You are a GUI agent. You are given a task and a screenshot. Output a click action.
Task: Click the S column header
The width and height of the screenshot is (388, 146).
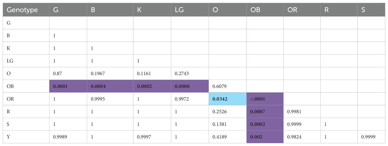click(363, 10)
